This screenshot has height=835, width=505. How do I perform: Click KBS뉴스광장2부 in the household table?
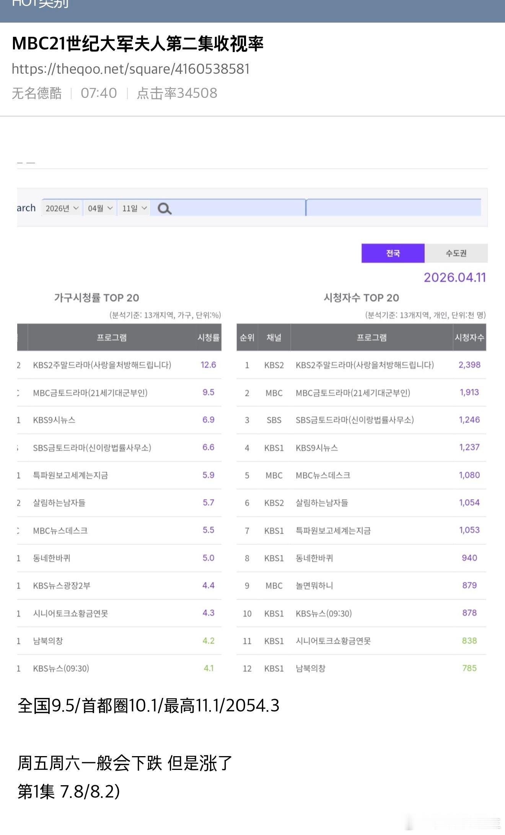[x=62, y=586]
